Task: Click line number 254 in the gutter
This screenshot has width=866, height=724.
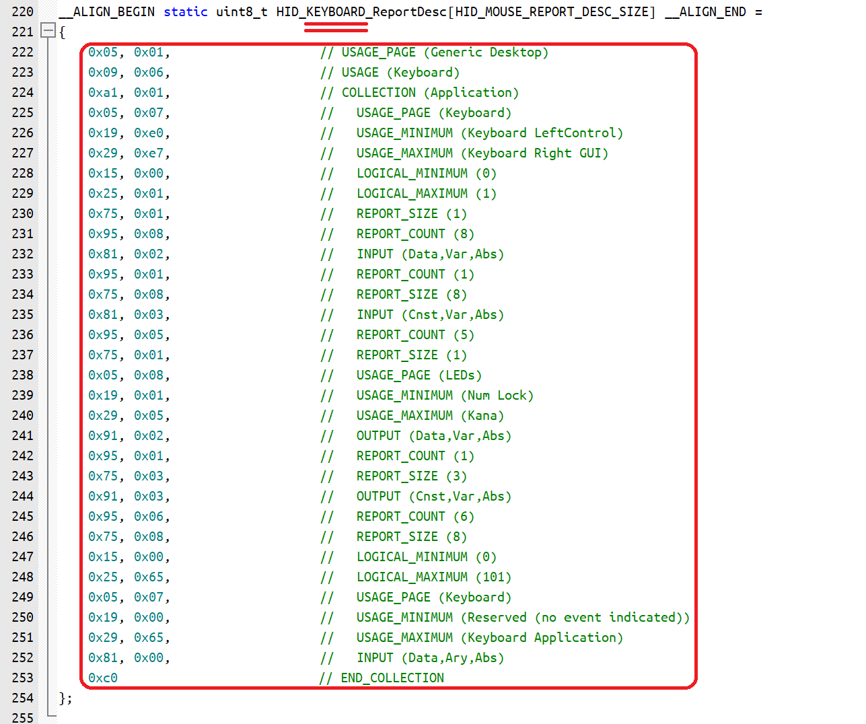Action: point(22,698)
